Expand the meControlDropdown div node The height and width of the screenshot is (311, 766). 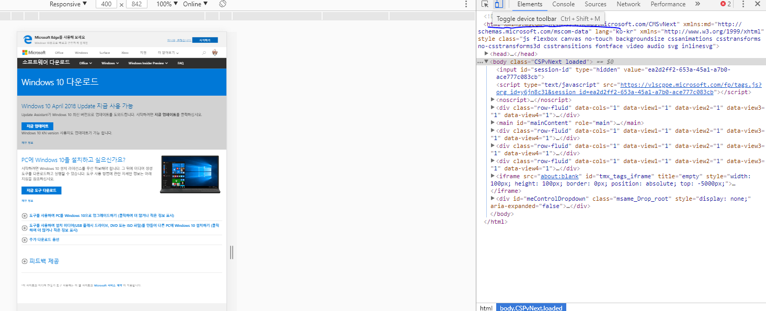(x=493, y=199)
